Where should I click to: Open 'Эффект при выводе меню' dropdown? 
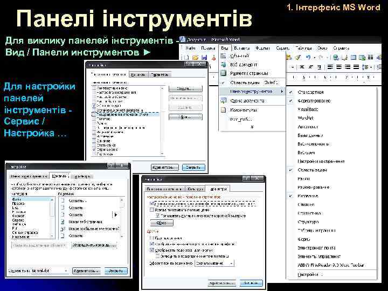[214, 264]
